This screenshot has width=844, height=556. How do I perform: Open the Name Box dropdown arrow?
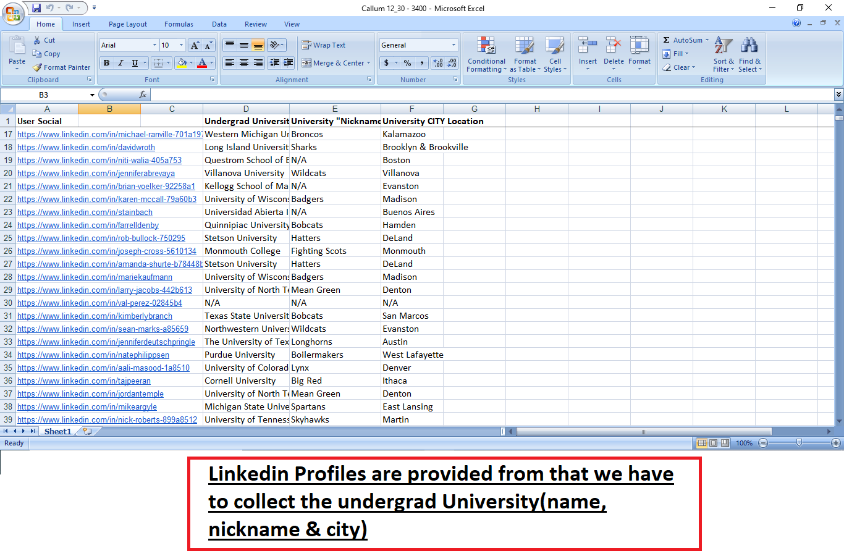92,95
